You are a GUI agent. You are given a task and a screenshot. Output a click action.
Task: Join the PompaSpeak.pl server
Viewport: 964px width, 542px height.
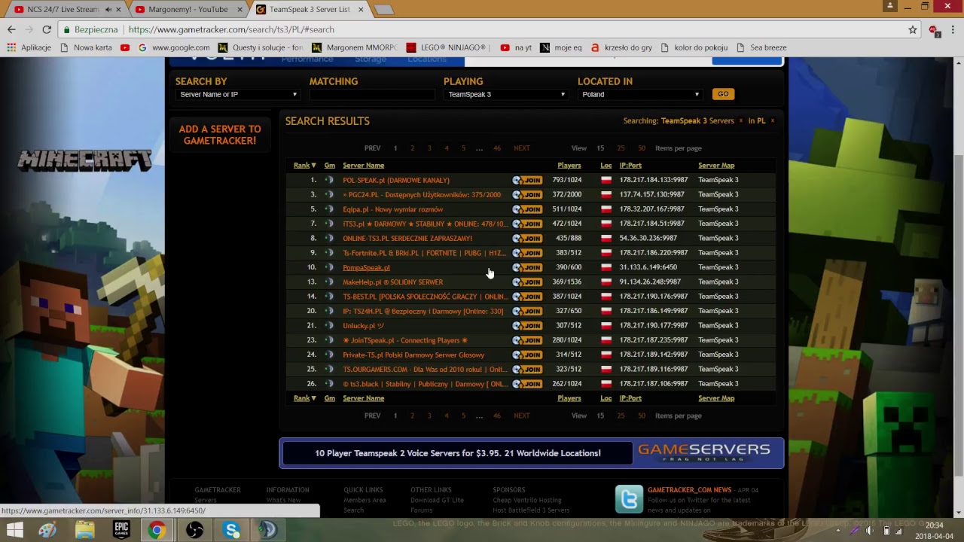click(527, 267)
